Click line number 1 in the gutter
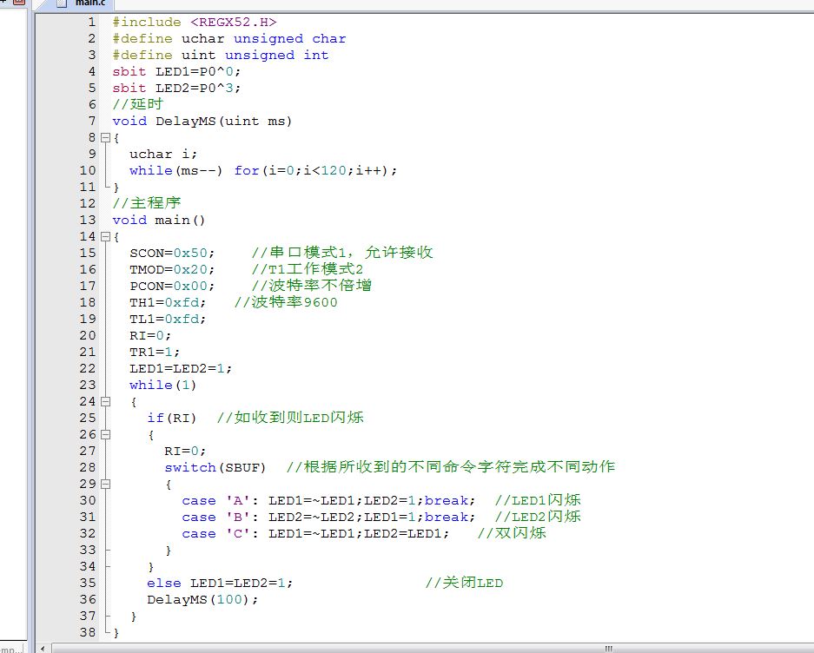Image resolution: width=814 pixels, height=653 pixels. pos(91,22)
